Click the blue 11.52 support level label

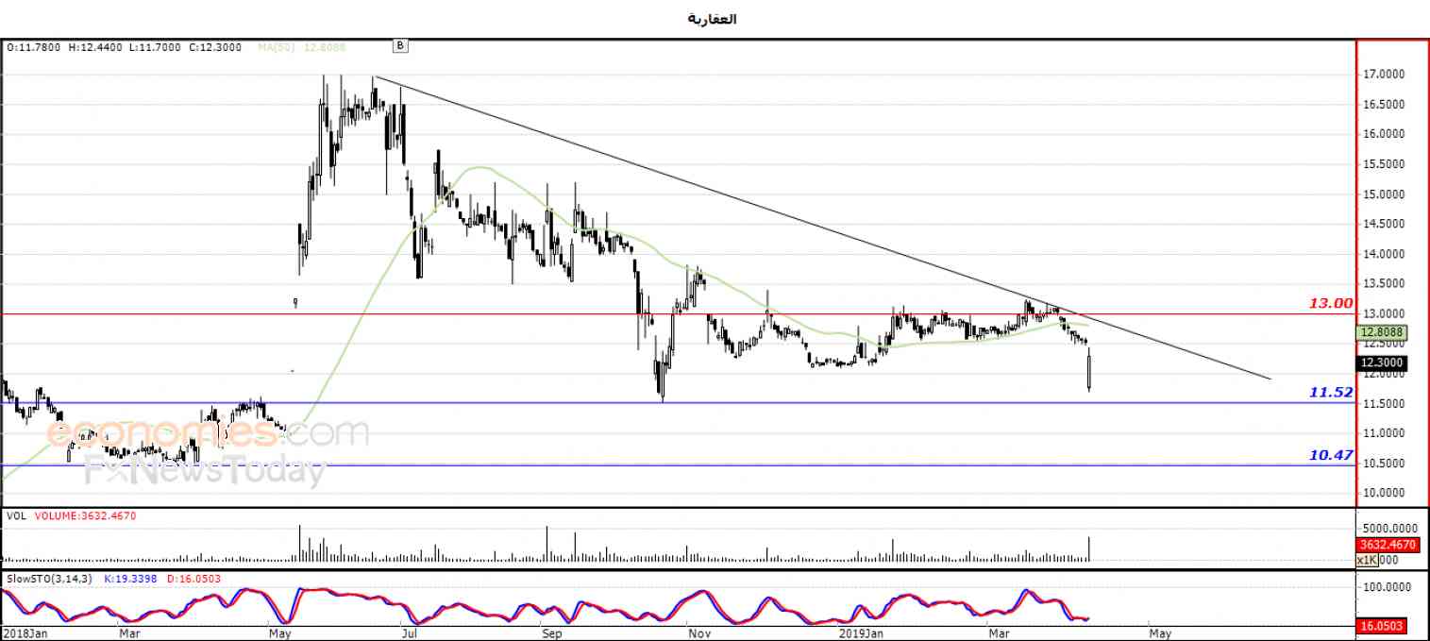pos(1331,392)
